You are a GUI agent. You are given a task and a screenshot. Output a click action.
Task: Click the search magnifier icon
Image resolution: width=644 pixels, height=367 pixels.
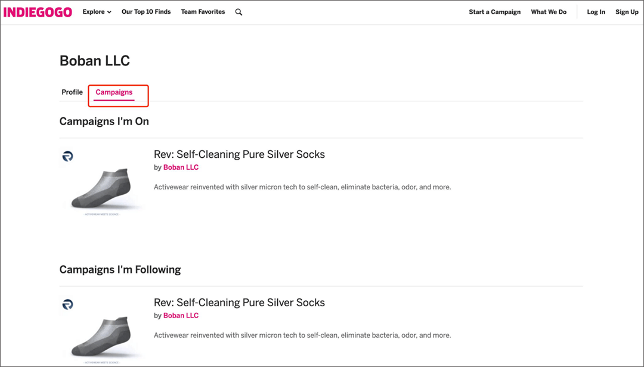click(239, 13)
